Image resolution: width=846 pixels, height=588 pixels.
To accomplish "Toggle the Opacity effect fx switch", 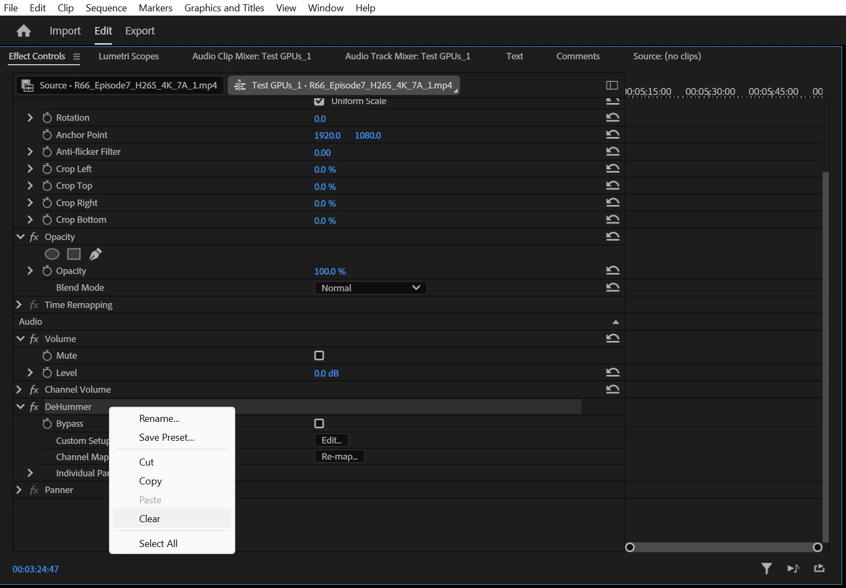I will click(34, 237).
